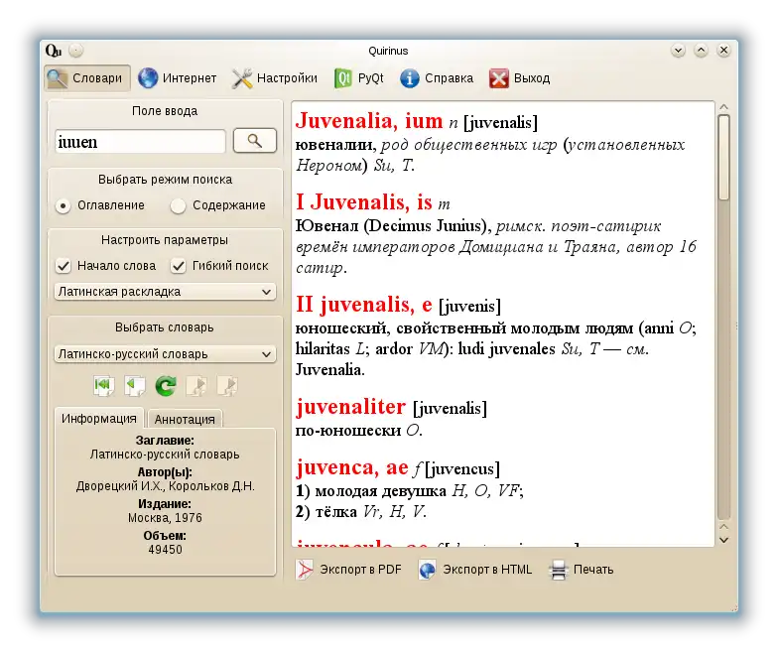The height and width of the screenshot is (652, 778).
Task: Go to the first page icon
Action: (103, 385)
